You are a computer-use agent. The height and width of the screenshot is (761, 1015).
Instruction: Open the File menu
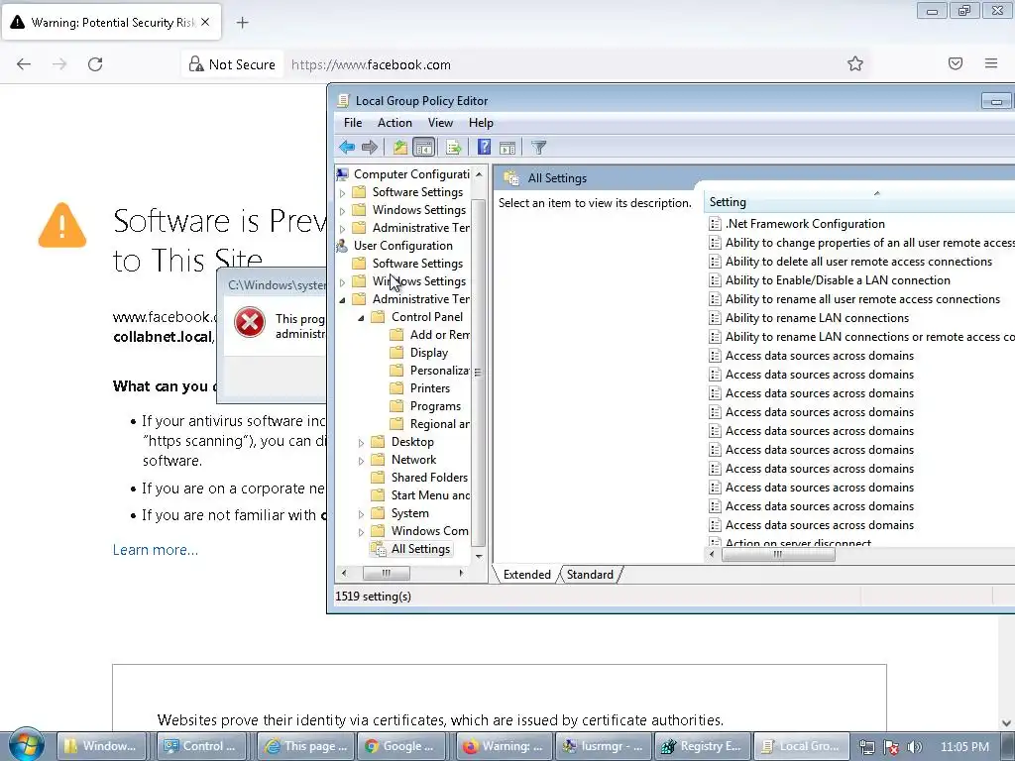point(353,122)
